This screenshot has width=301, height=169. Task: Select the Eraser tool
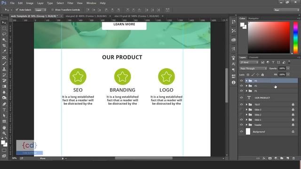point(4,80)
